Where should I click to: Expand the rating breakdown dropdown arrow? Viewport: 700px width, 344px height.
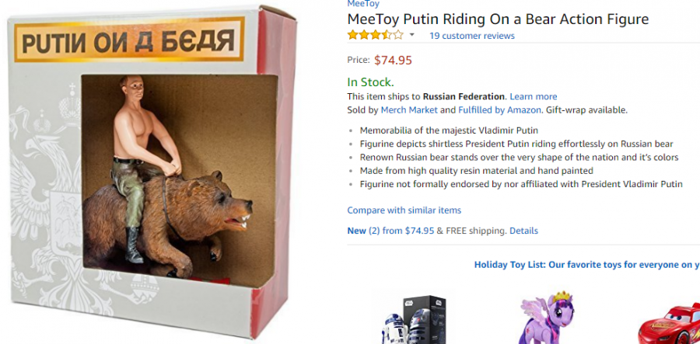(412, 36)
